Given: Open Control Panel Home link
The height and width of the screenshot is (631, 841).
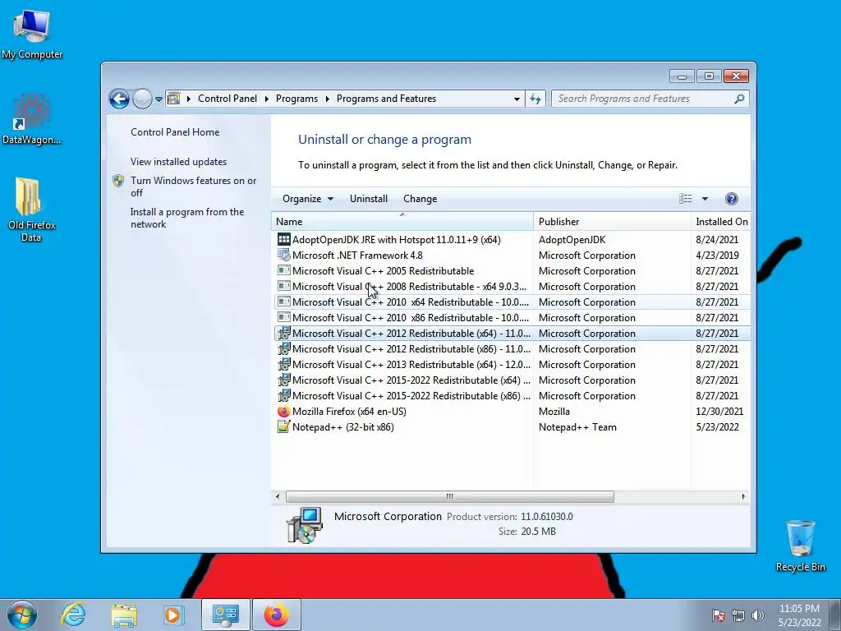Looking at the screenshot, I should (x=175, y=132).
